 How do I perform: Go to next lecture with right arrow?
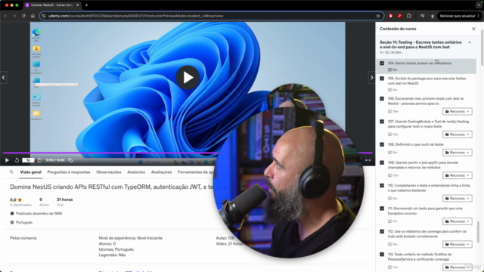371,77
